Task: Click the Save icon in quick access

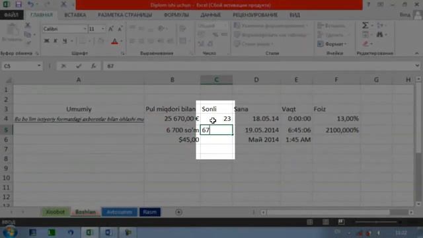Action: [19, 5]
